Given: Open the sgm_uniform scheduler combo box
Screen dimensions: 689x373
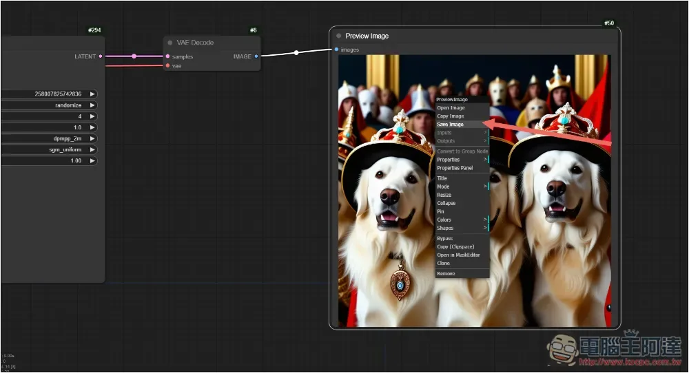Looking at the screenshot, I should tap(49, 149).
